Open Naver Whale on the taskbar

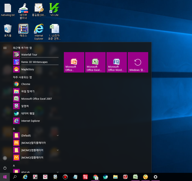105,177
